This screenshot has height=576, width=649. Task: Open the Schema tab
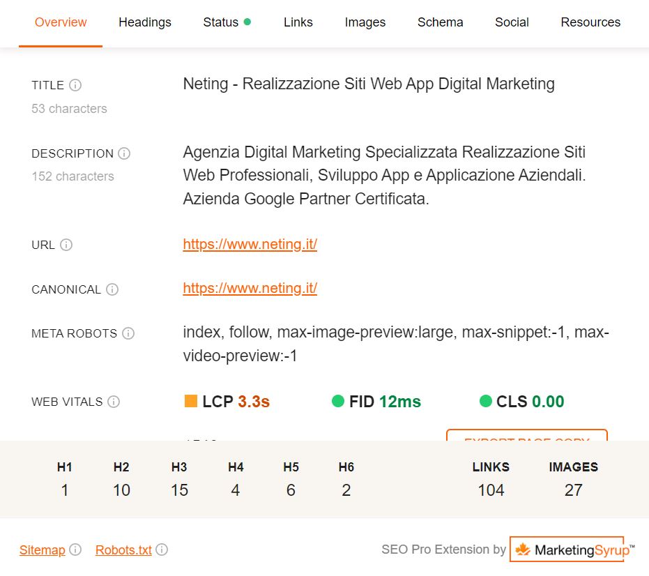pyautogui.click(x=440, y=22)
